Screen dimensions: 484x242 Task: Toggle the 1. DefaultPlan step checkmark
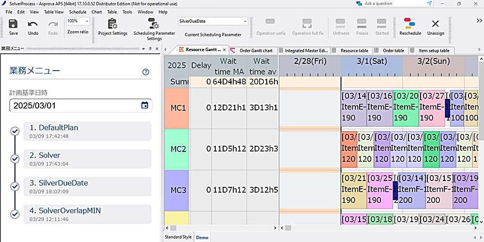15,131
